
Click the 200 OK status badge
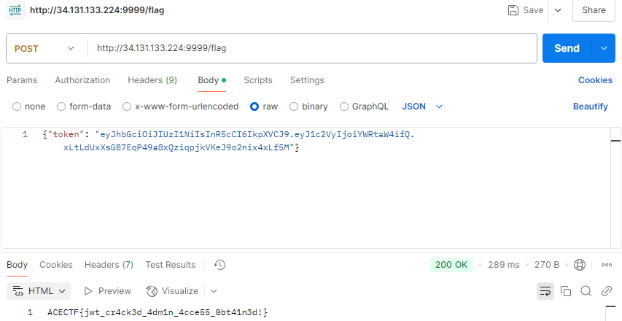451,265
